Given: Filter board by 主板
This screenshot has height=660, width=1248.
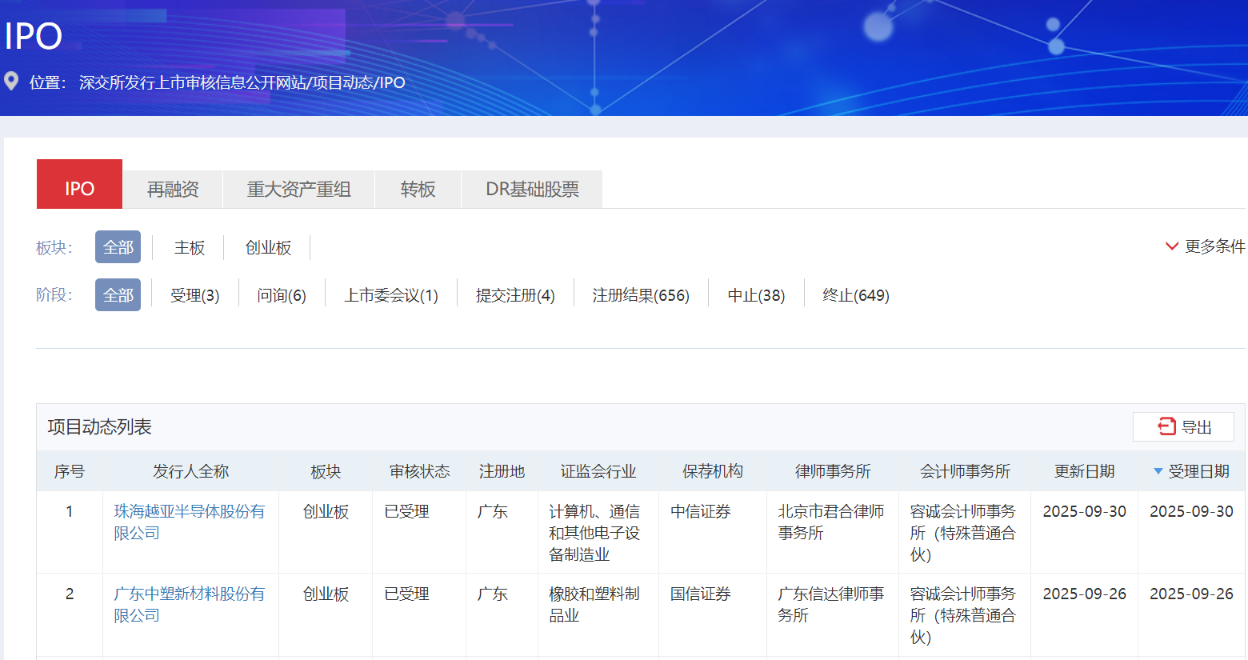Looking at the screenshot, I should (190, 248).
